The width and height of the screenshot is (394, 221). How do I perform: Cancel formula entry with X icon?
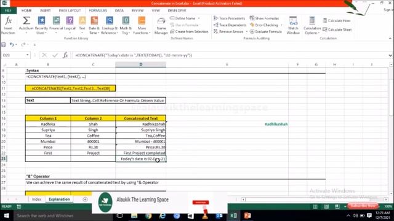coord(44,55)
